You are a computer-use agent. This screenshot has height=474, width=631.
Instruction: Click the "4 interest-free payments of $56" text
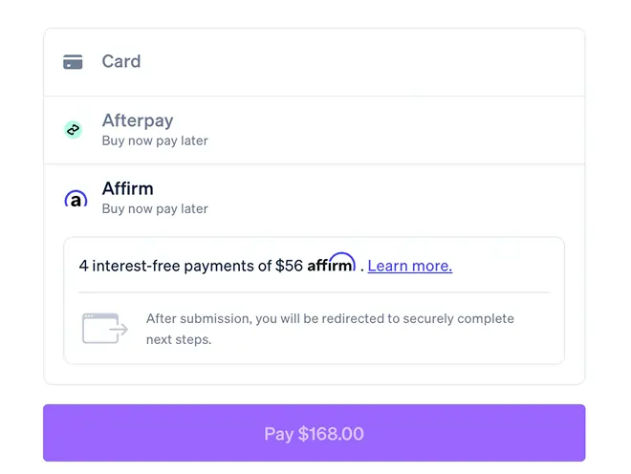(190, 266)
